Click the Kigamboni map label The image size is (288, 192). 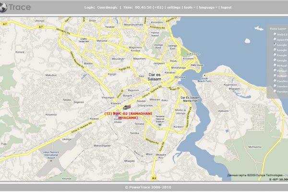tap(230, 85)
